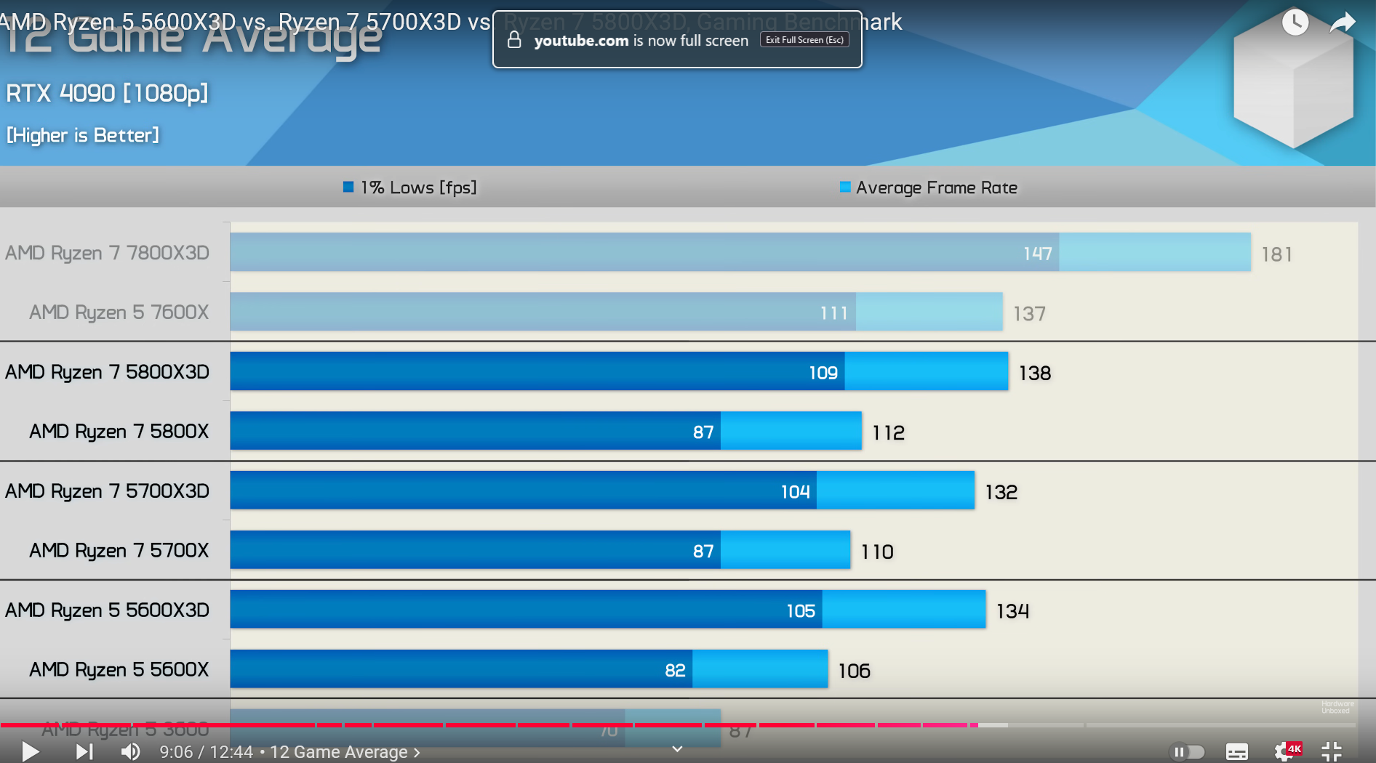The width and height of the screenshot is (1376, 763).
Task: Click the Exit Full Screen (Esc) button
Action: pos(804,40)
